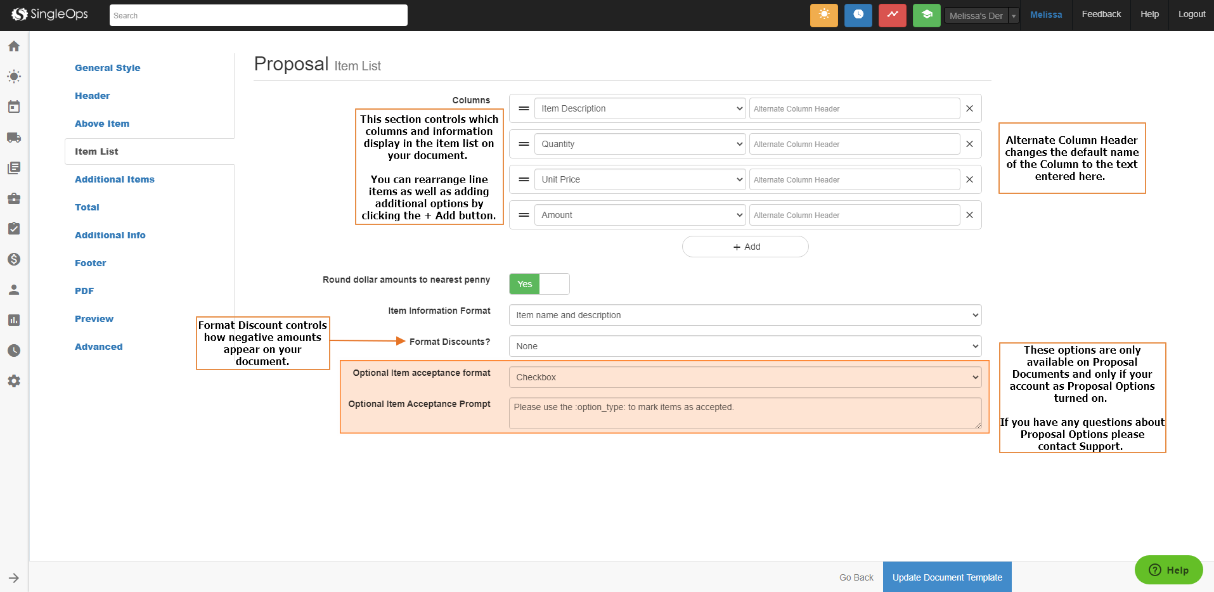Click the dollar sign sidebar icon
This screenshot has width=1214, height=592.
[x=14, y=259]
